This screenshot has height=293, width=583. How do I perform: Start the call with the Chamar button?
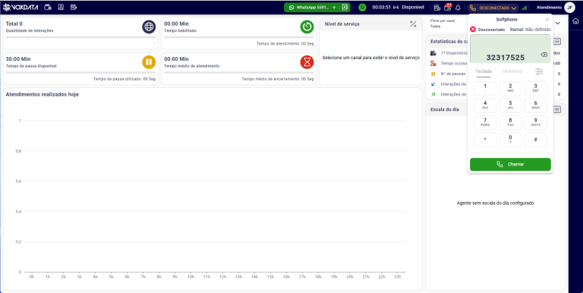(510, 165)
